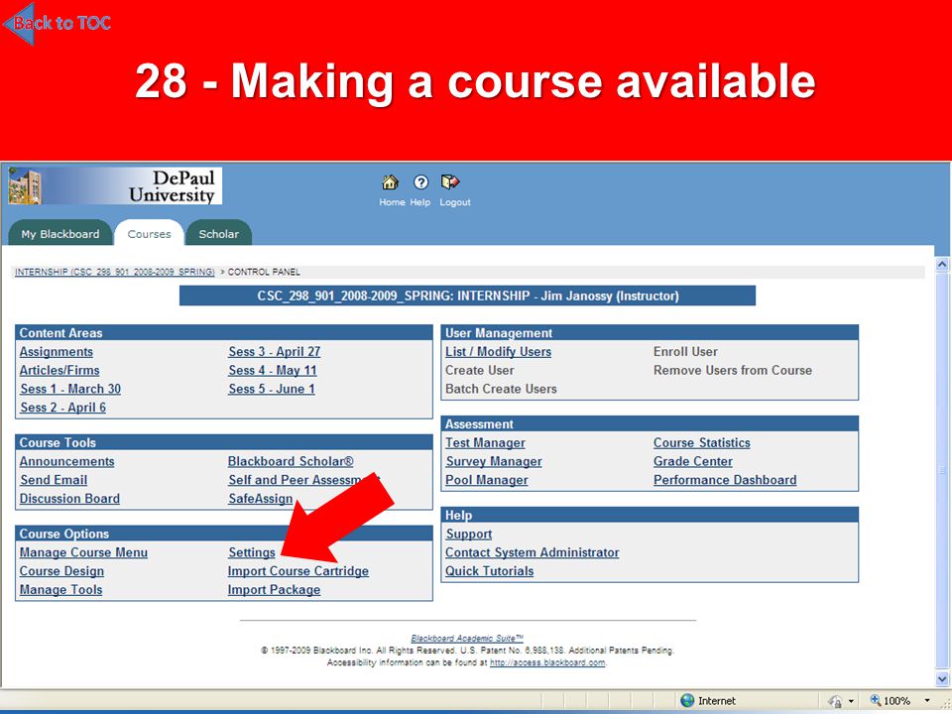Open Manage Course Menu
This screenshot has height=714, width=952.
(83, 552)
